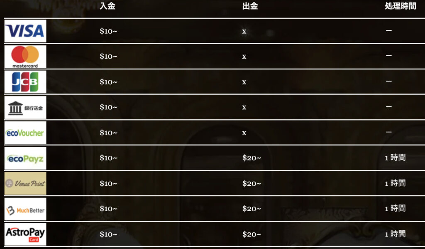The image size is (425, 249).
Task: Click Venus Point's $20~ withdrawal amount
Action: (x=252, y=184)
